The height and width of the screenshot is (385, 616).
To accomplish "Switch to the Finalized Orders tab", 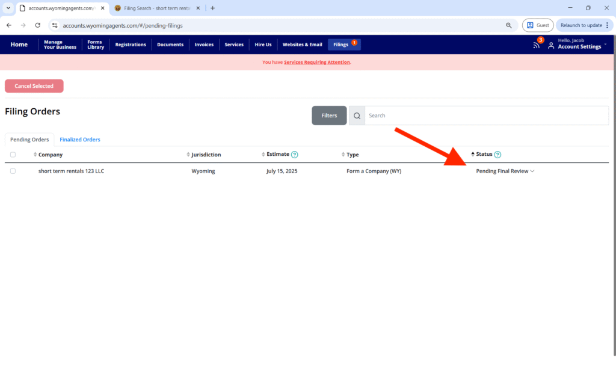I will click(80, 140).
